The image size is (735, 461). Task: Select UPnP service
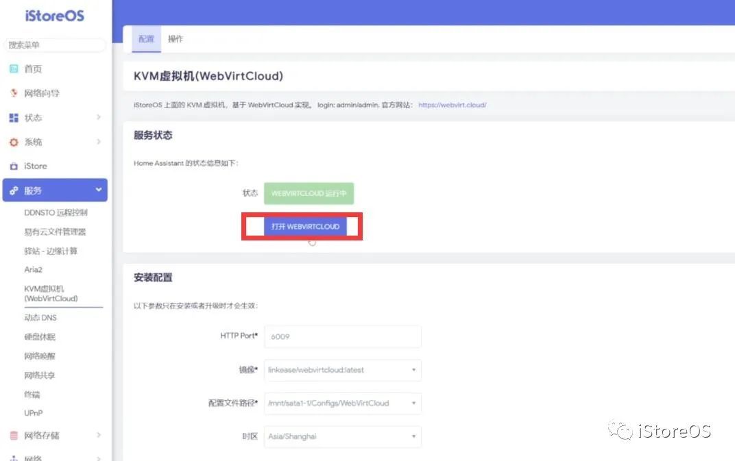(34, 413)
